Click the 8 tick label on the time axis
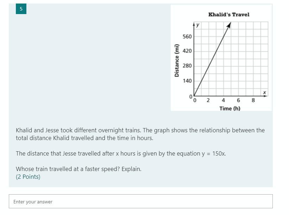 pos(253,100)
